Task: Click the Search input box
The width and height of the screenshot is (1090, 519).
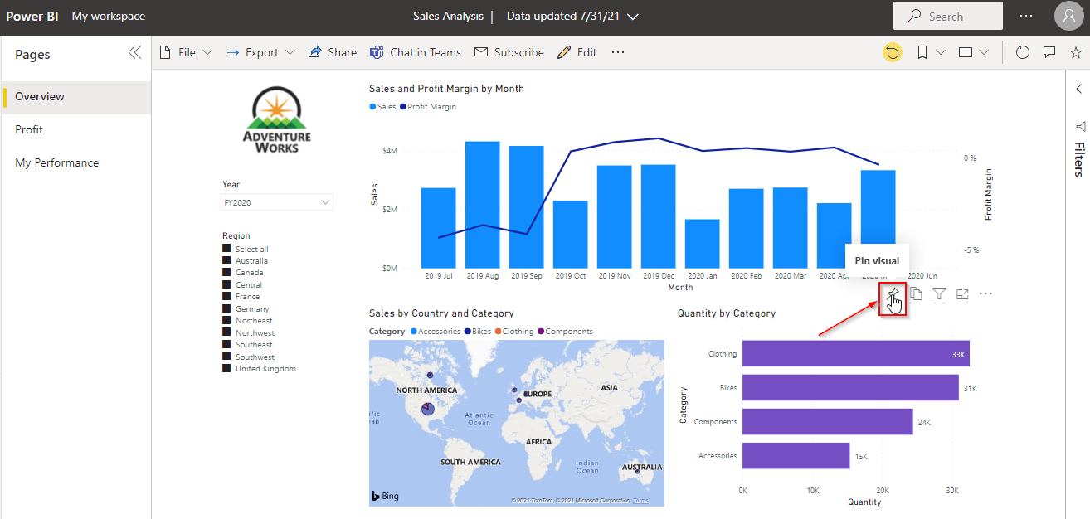Action: click(x=947, y=16)
